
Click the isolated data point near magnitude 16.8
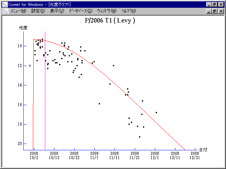pyautogui.click(x=156, y=113)
